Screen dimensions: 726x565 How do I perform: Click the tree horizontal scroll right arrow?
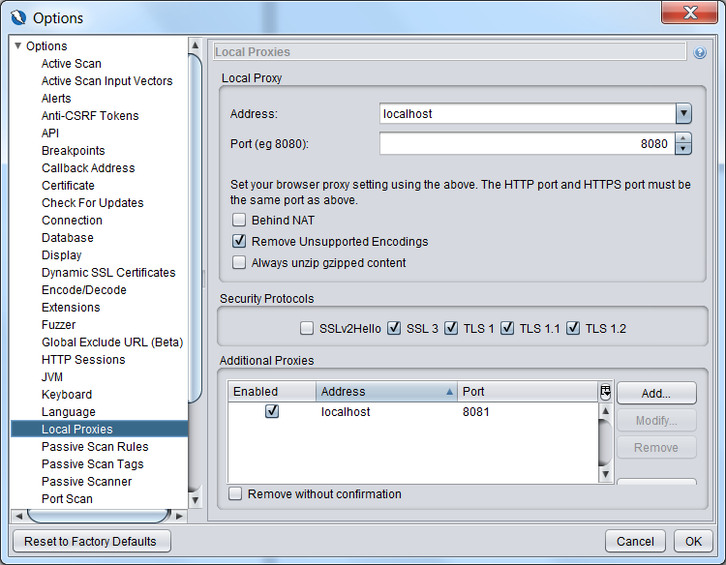pyautogui.click(x=180, y=516)
